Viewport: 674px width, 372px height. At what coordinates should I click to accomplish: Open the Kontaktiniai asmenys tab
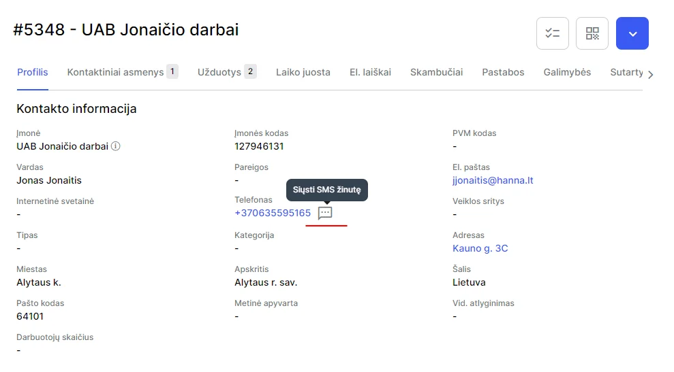coord(123,72)
